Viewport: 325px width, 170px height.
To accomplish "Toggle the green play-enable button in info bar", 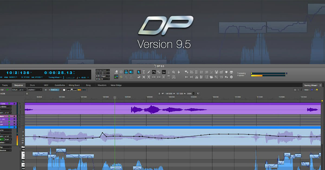I will 8,90.
